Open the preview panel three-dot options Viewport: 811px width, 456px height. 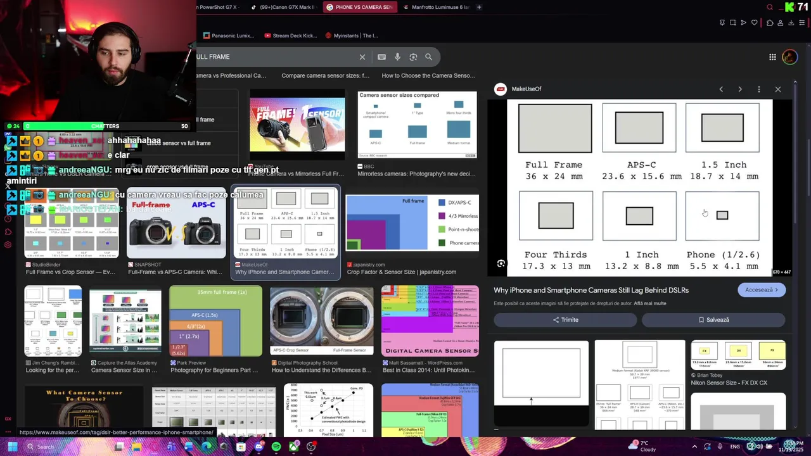pyautogui.click(x=759, y=89)
